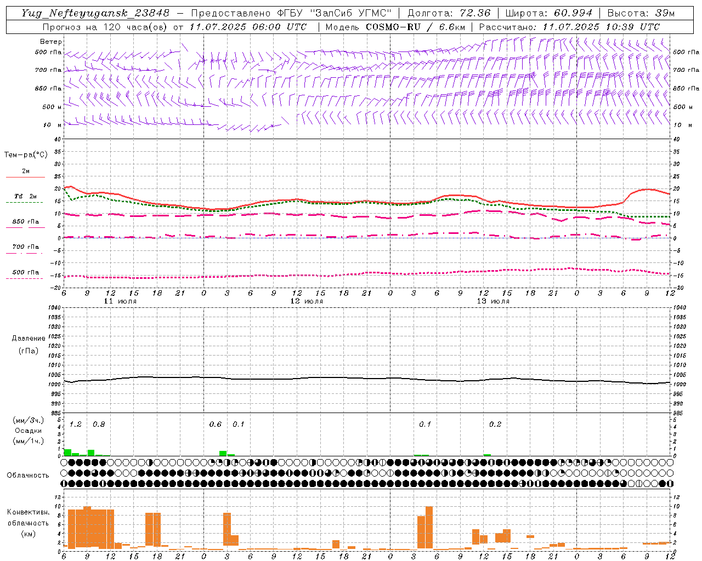The image size is (702, 561).
Task: Click the forecast start text 11.07.2025 06:00 UTC
Action: (x=248, y=27)
